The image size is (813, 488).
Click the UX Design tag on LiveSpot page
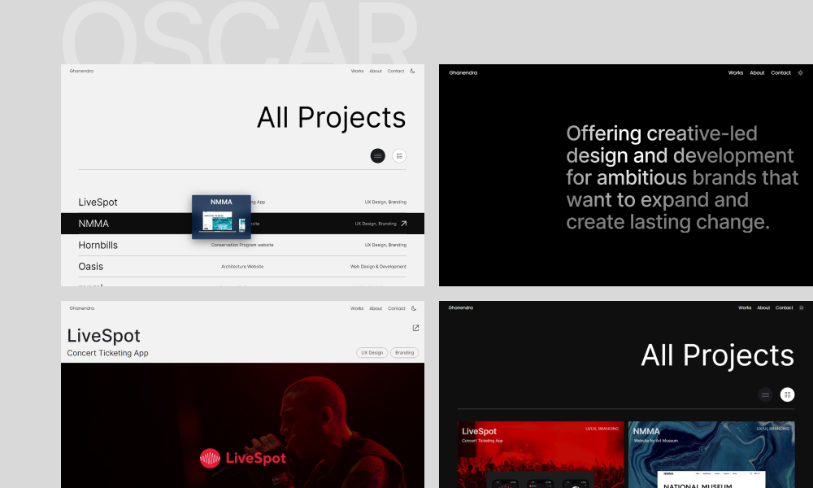372,353
